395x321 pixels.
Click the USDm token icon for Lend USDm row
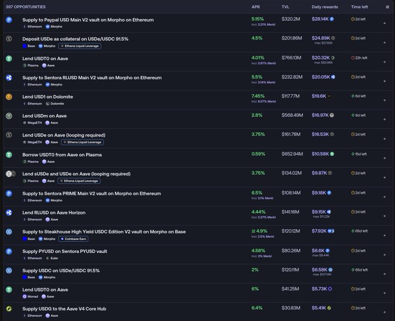tap(9, 116)
